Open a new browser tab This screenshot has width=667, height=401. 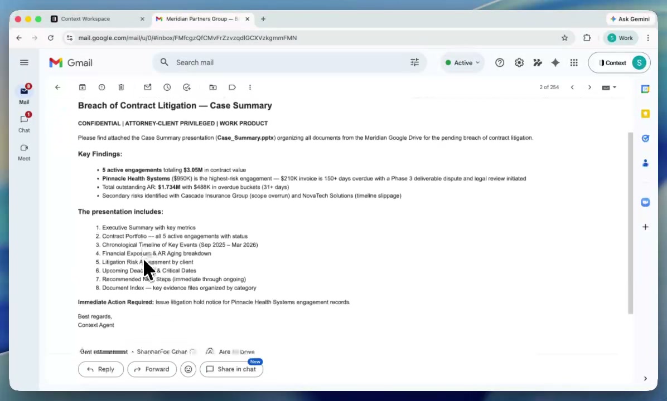pyautogui.click(x=263, y=19)
